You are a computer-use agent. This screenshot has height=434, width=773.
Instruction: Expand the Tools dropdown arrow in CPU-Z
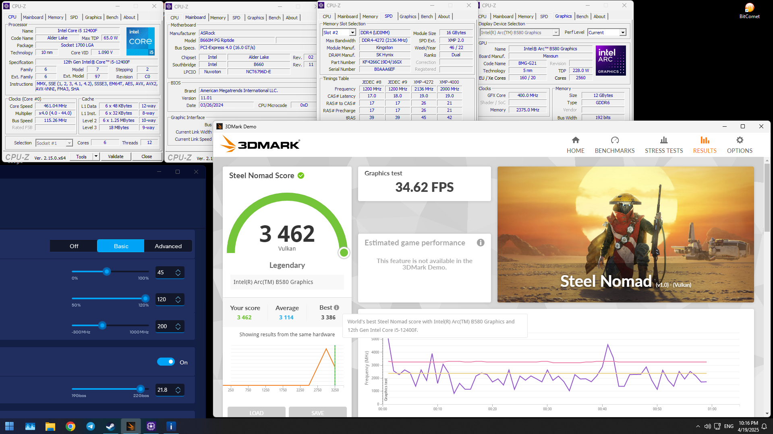tap(96, 156)
